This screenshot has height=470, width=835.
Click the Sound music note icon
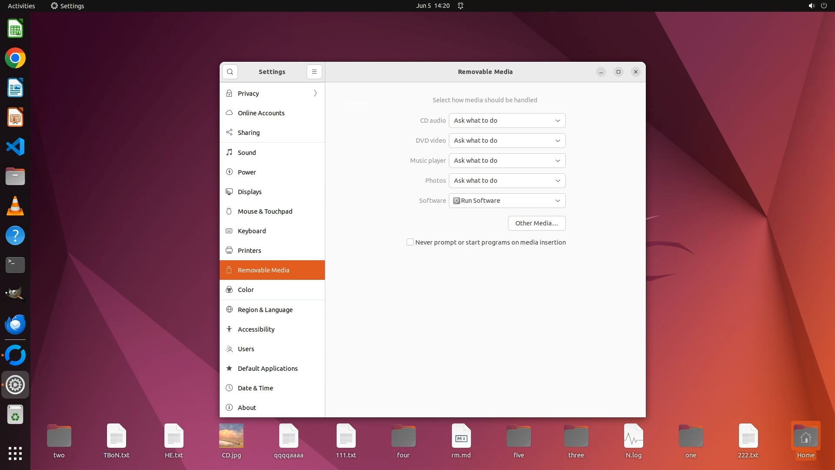point(229,152)
